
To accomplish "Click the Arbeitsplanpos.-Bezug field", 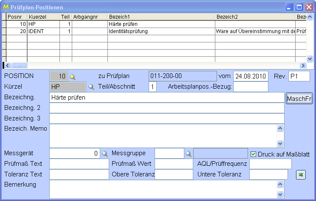I will pyautogui.click(x=251, y=87).
